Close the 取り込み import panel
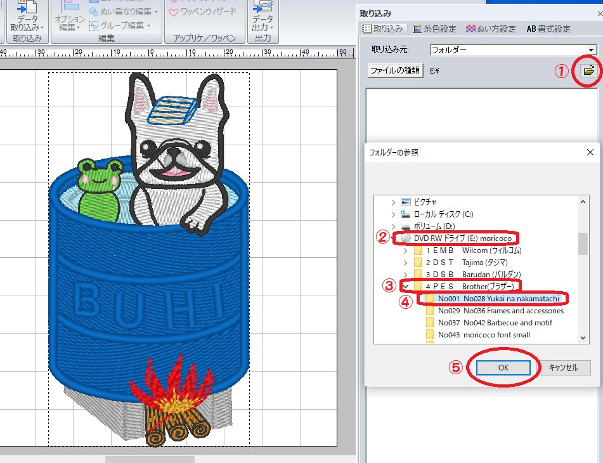The width and height of the screenshot is (603, 463). [600, 13]
